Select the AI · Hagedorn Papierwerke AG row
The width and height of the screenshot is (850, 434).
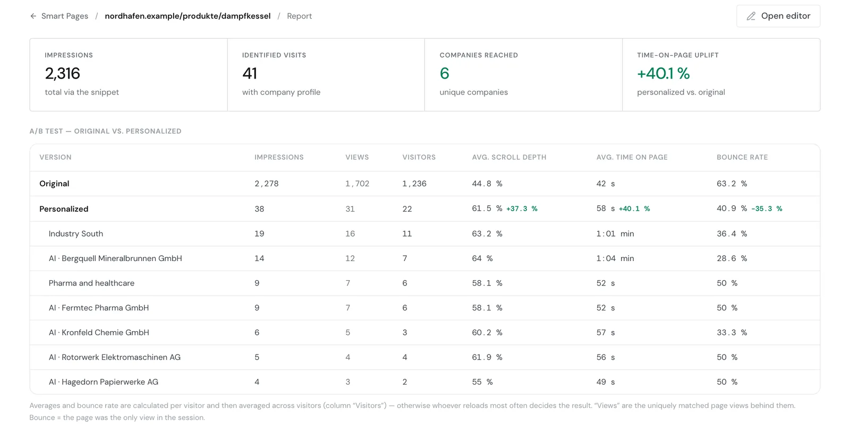click(x=424, y=382)
